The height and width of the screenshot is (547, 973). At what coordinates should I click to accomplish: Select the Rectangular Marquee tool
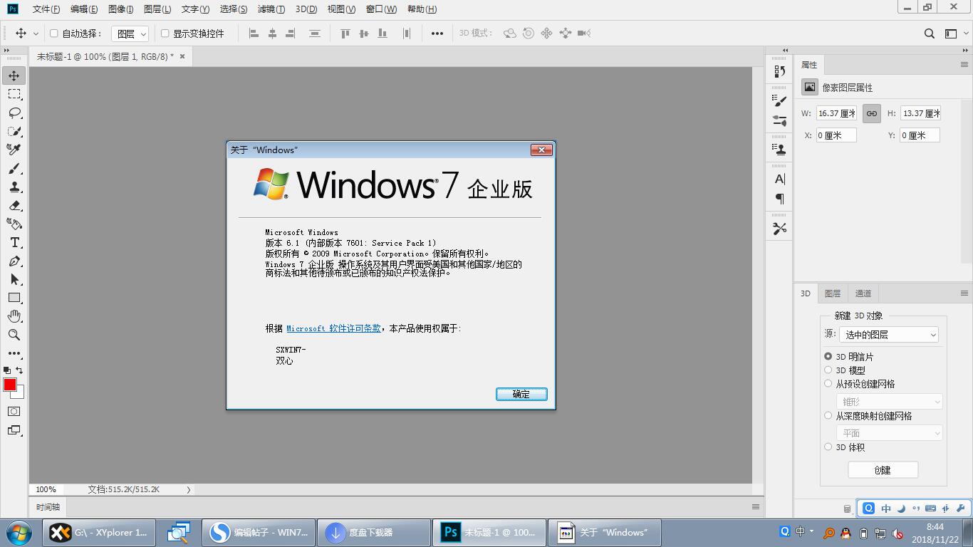tap(14, 94)
